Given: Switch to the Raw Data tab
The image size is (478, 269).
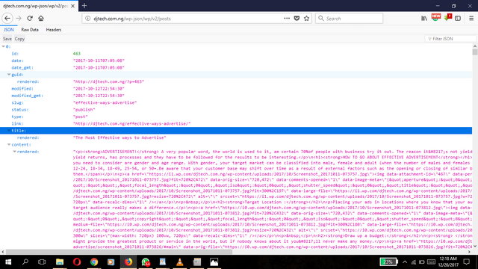Looking at the screenshot, I should click(30, 30).
